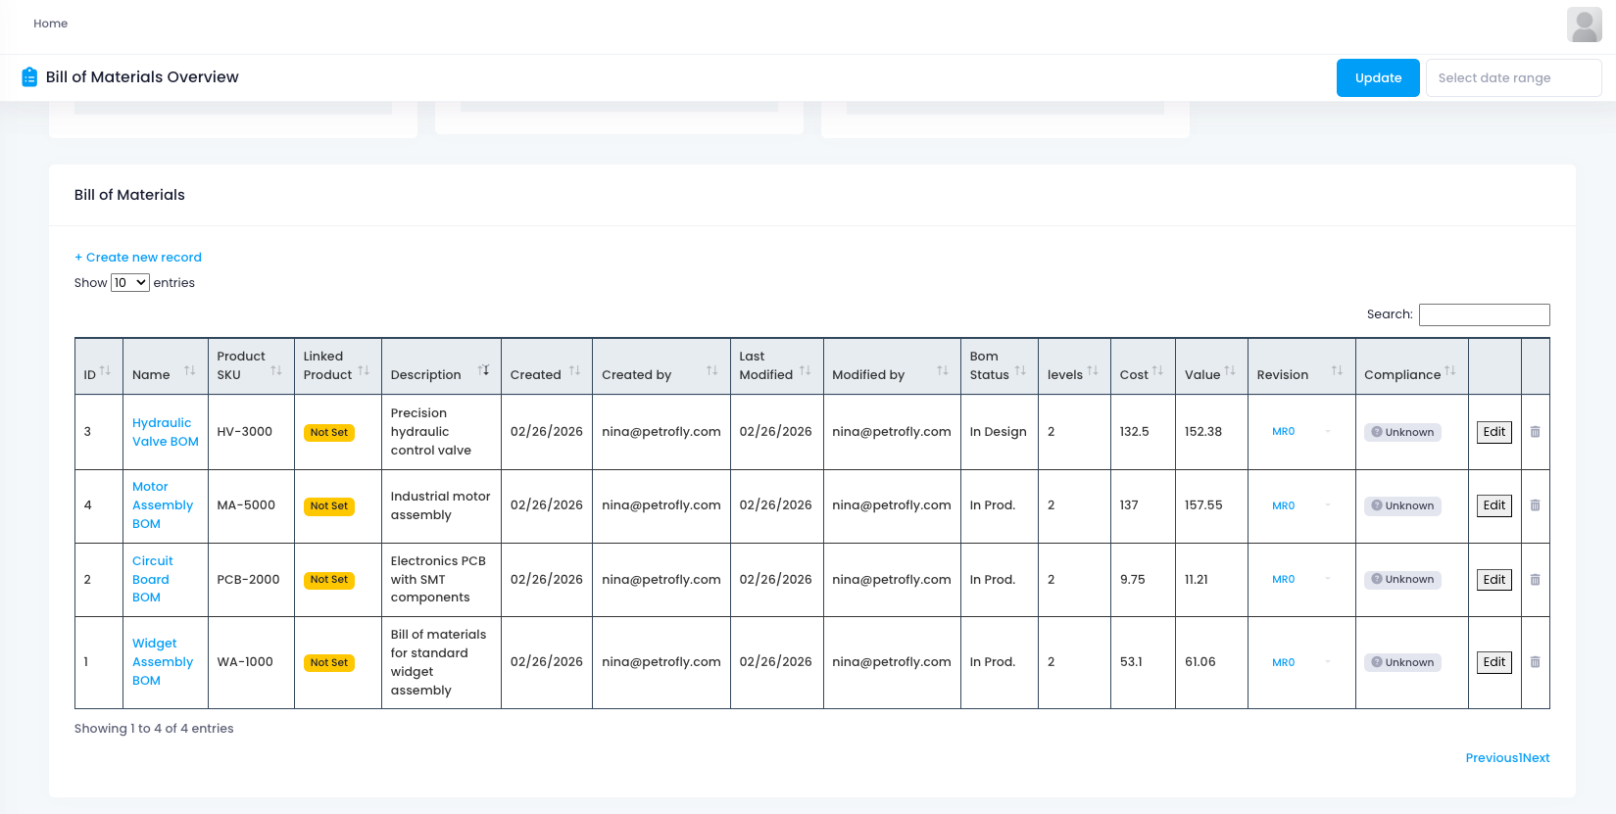Sort by Compliance column header
Viewport: 1616px width, 814px height.
coord(1449,371)
